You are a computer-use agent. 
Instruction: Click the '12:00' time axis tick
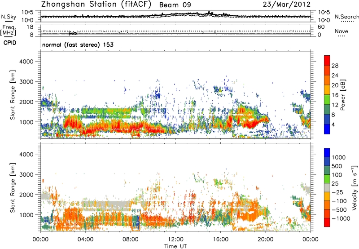(175, 240)
